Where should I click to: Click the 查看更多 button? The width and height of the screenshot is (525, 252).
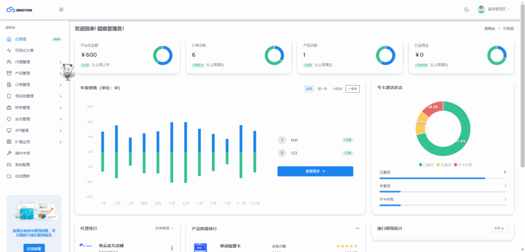click(315, 171)
